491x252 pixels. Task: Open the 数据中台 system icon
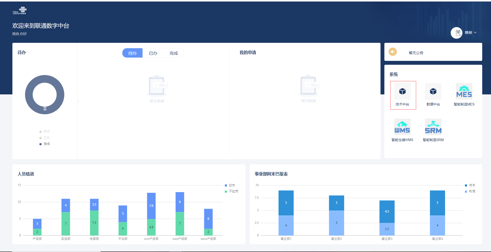point(433,92)
